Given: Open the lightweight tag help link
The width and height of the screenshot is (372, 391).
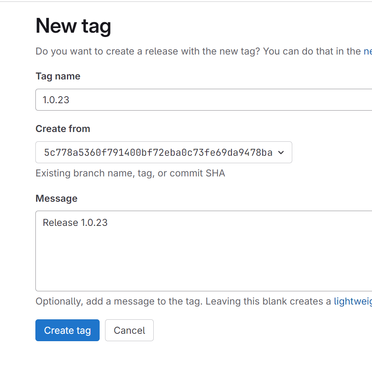Looking at the screenshot, I should [353, 301].
